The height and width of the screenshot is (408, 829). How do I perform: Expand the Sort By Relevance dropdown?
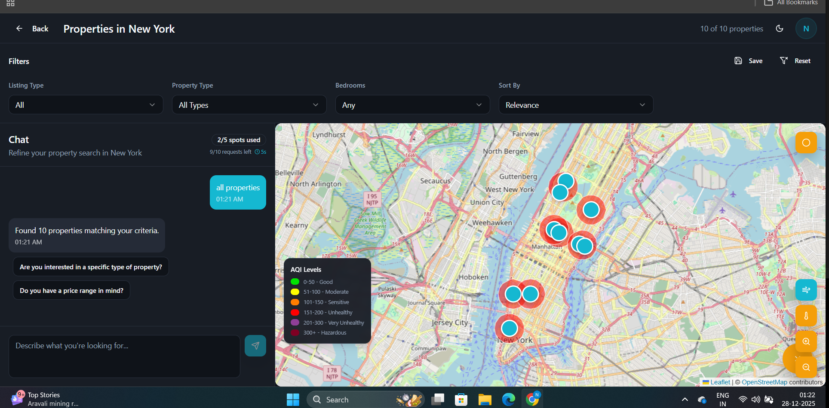point(576,105)
